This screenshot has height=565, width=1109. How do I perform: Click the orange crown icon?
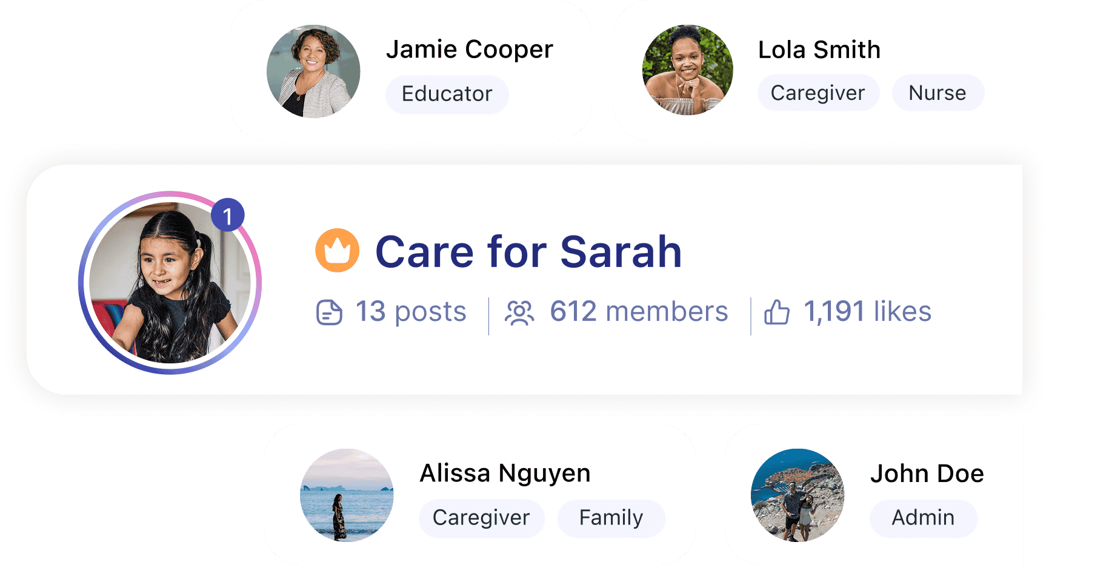(x=338, y=250)
